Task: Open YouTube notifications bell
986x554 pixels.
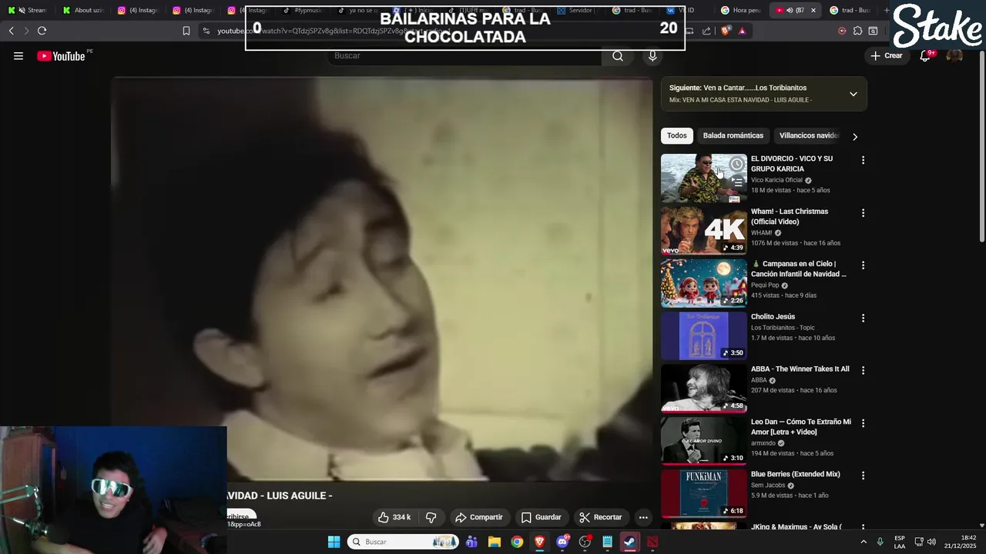Action: point(927,55)
